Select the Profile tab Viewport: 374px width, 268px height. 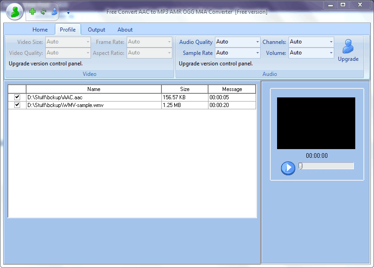(68, 30)
